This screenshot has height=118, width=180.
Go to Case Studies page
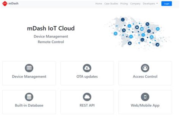point(111,4)
